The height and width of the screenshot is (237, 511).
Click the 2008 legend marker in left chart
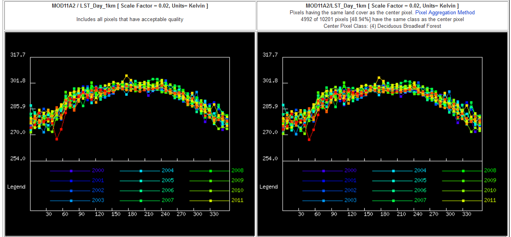210,171
